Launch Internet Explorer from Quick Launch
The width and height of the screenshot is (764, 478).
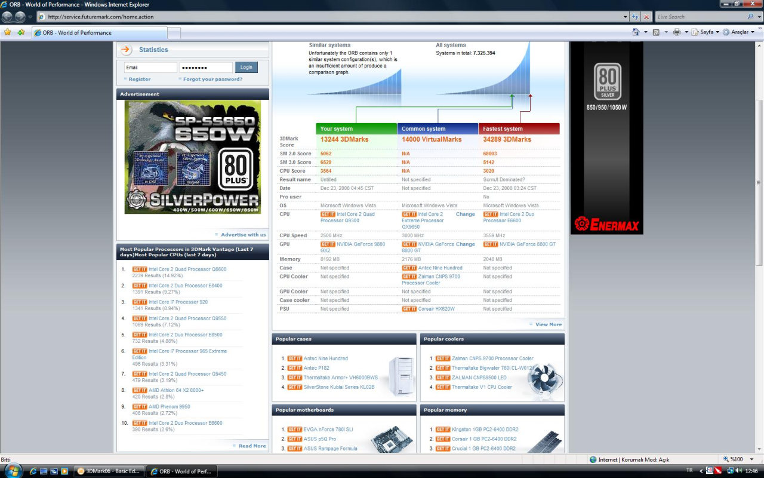tap(33, 471)
